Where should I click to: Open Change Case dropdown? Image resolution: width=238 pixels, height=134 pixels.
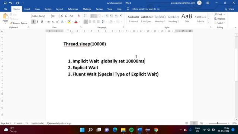(x=72, y=16)
